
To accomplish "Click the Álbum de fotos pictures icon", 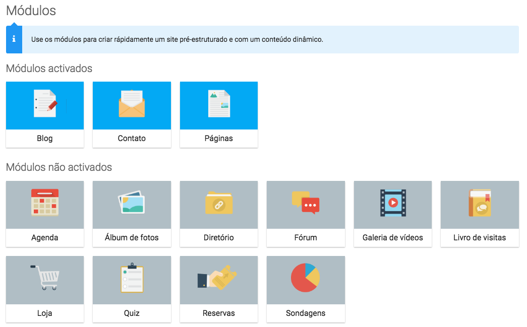I will point(132,202).
